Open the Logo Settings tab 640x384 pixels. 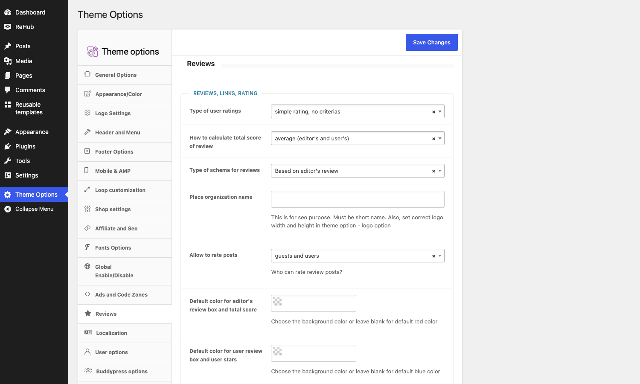125,113
